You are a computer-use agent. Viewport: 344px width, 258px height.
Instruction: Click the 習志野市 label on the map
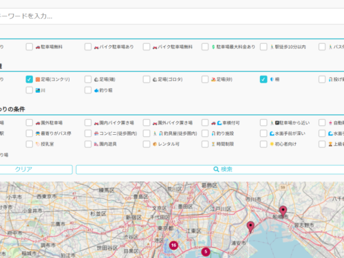(x=304, y=225)
